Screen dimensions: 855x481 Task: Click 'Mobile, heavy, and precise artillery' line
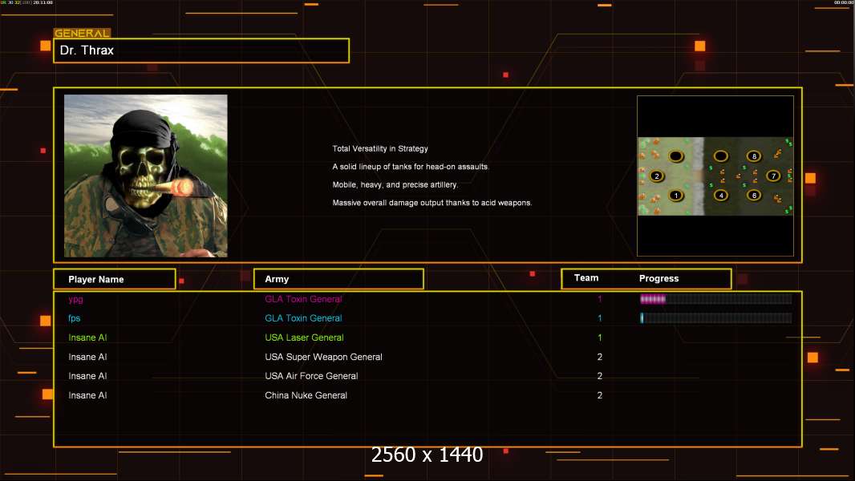pos(395,184)
